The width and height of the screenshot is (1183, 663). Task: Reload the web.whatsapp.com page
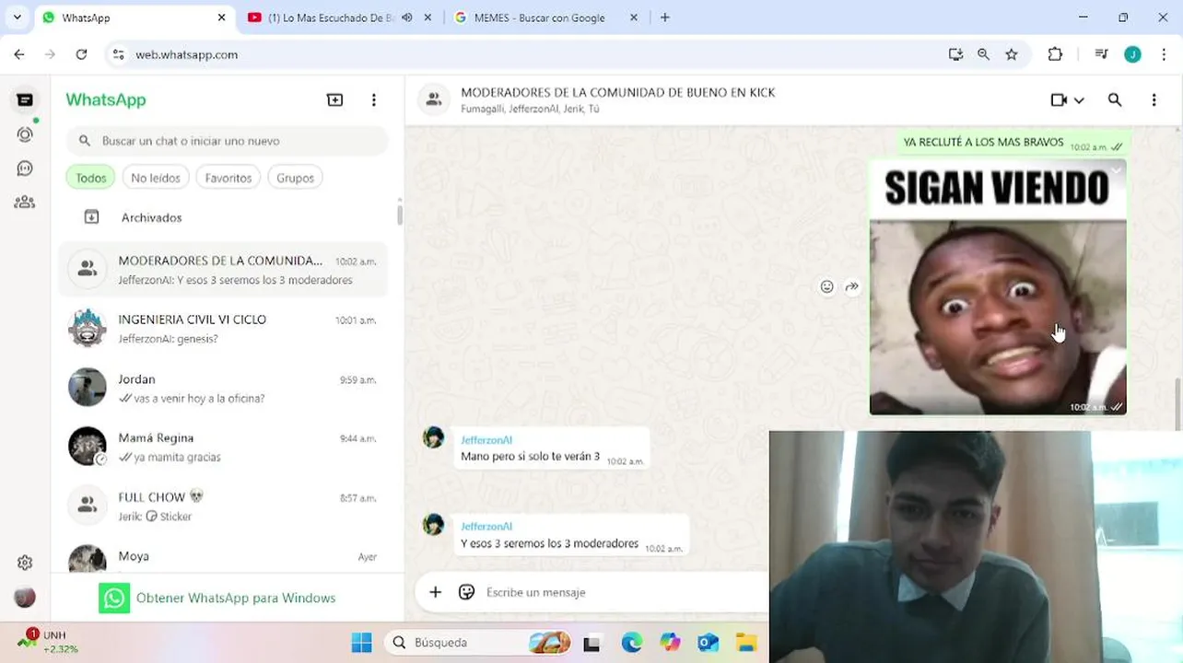81,54
